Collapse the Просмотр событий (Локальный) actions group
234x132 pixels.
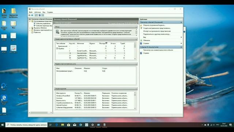[181, 22]
